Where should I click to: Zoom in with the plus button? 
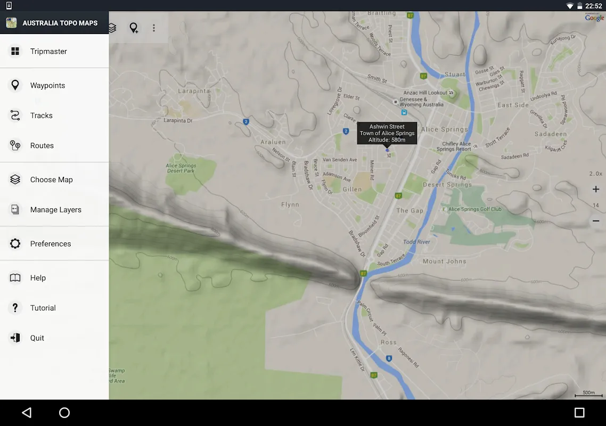(x=595, y=189)
